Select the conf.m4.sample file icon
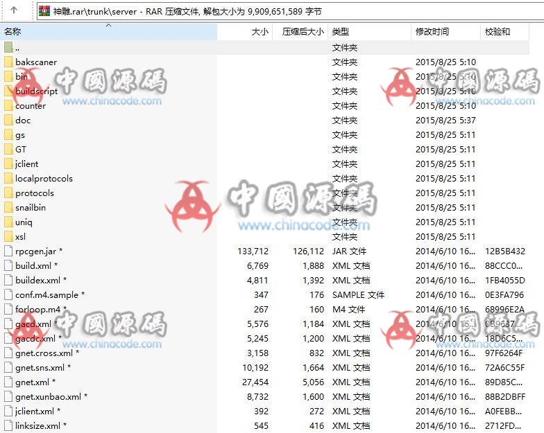Viewport: 544px width, 433px height. tap(8, 295)
